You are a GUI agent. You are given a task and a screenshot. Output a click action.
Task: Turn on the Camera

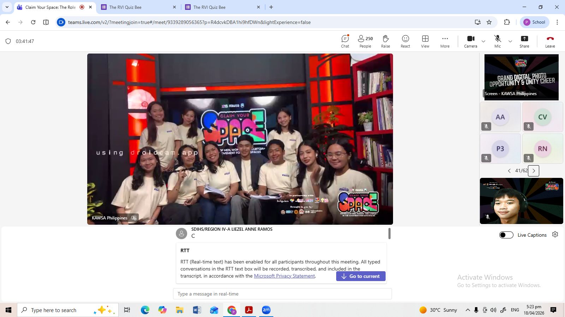point(470,41)
